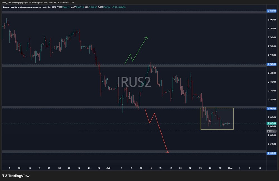Select the blue 2500,00 price level label
Image resolution: width=279 pixels, height=181 pixels.
point(271,153)
